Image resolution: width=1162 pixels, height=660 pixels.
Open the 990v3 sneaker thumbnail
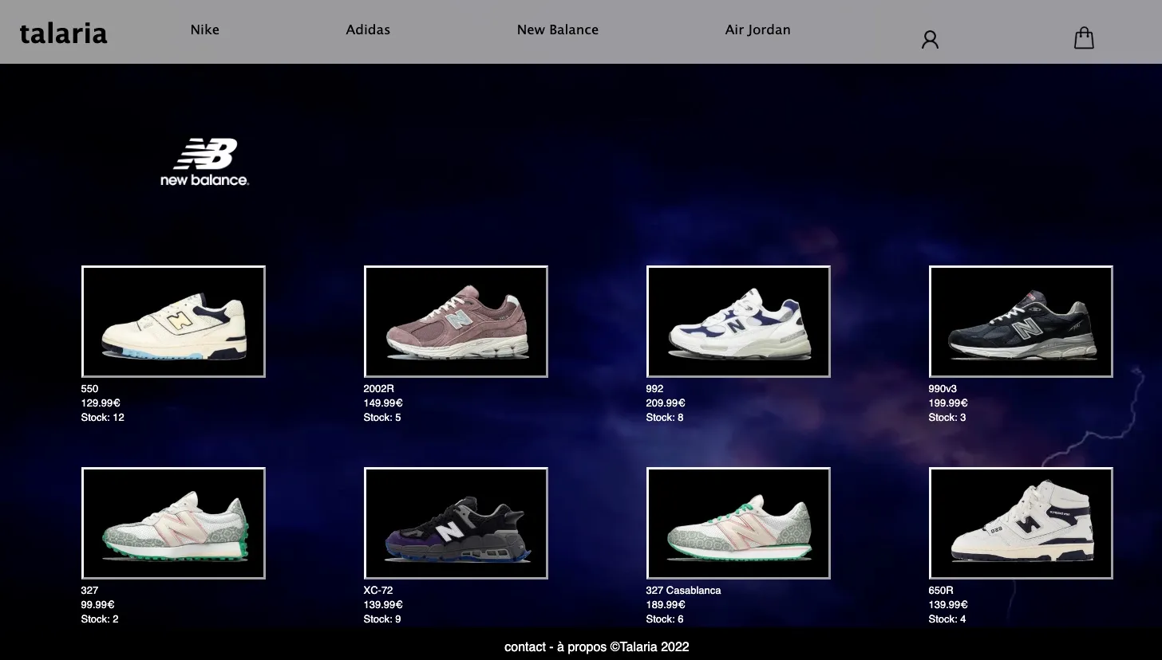(x=1021, y=321)
